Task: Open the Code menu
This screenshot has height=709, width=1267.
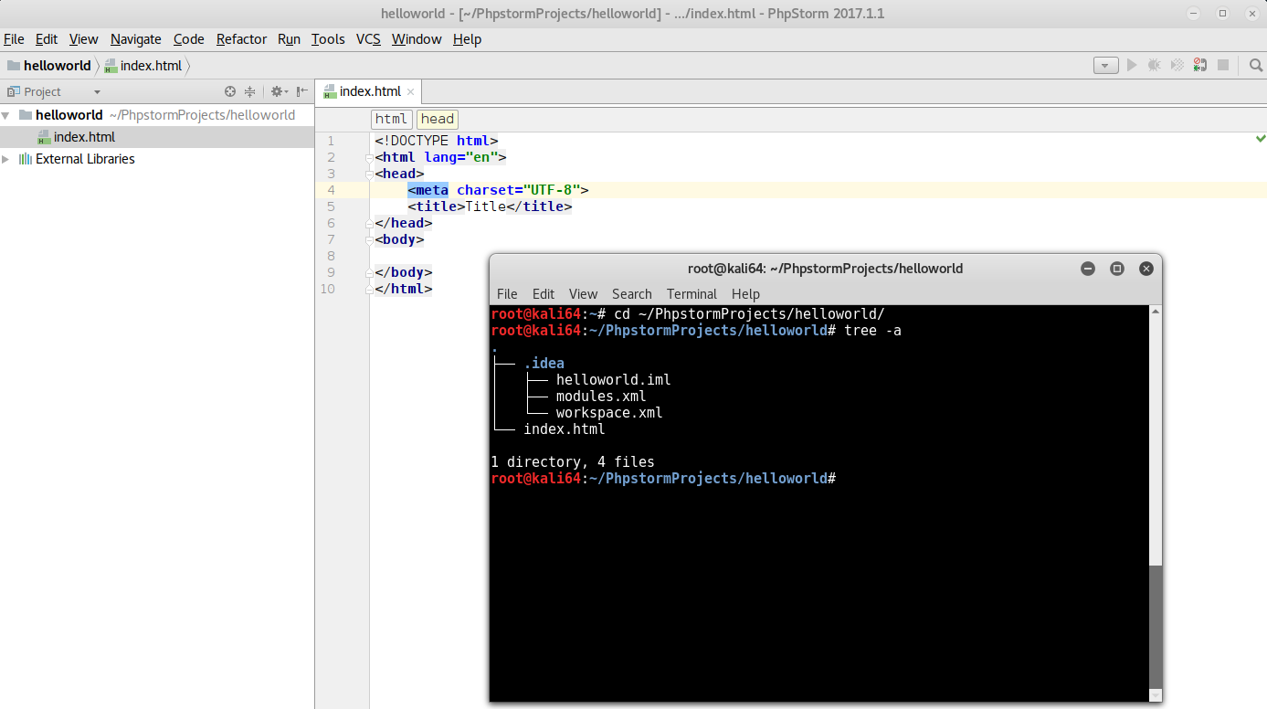Action: tap(189, 39)
